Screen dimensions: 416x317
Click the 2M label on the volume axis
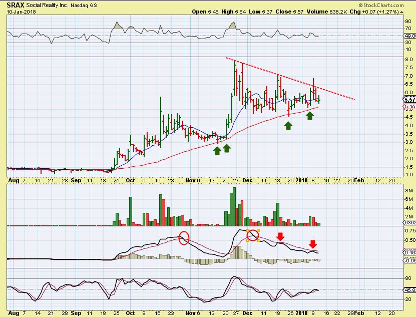click(x=409, y=217)
